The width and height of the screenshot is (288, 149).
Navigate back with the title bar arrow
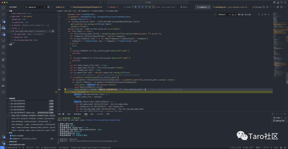click(x=101, y=2)
